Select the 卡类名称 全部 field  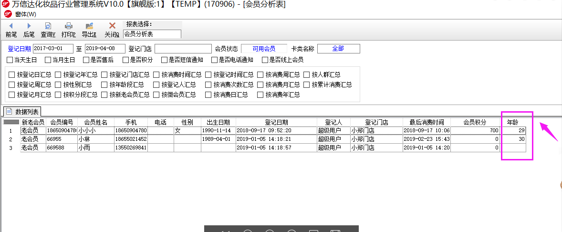coord(338,49)
